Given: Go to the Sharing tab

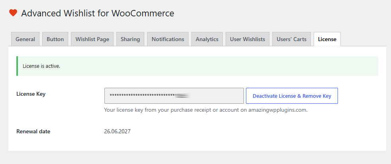Looking at the screenshot, I should point(130,39).
